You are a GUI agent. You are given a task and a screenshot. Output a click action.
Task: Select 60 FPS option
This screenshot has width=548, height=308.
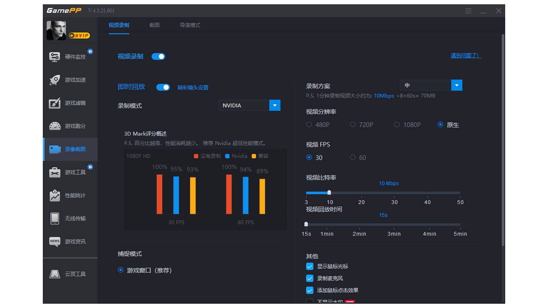click(x=353, y=157)
